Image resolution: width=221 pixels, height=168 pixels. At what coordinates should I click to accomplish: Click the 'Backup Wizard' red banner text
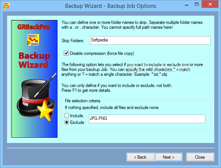click(x=34, y=60)
